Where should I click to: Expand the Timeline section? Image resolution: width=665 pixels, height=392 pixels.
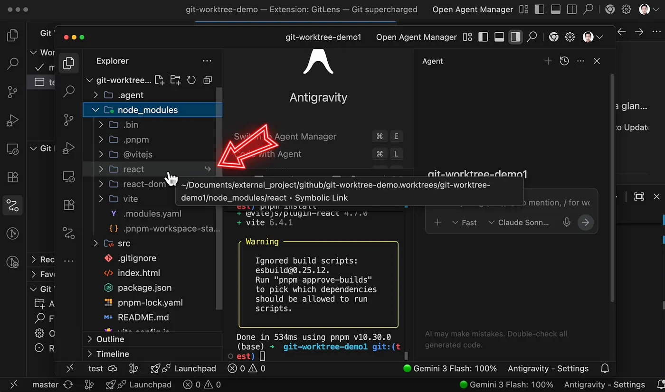(x=152, y=354)
